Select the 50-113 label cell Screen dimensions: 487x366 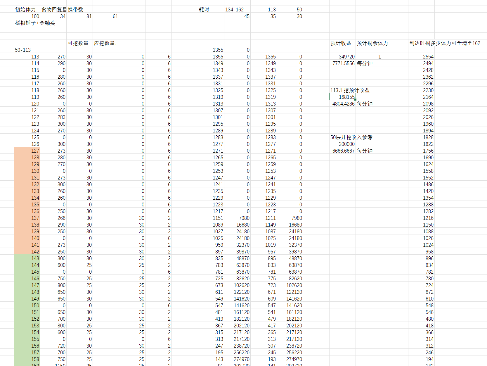(27, 50)
